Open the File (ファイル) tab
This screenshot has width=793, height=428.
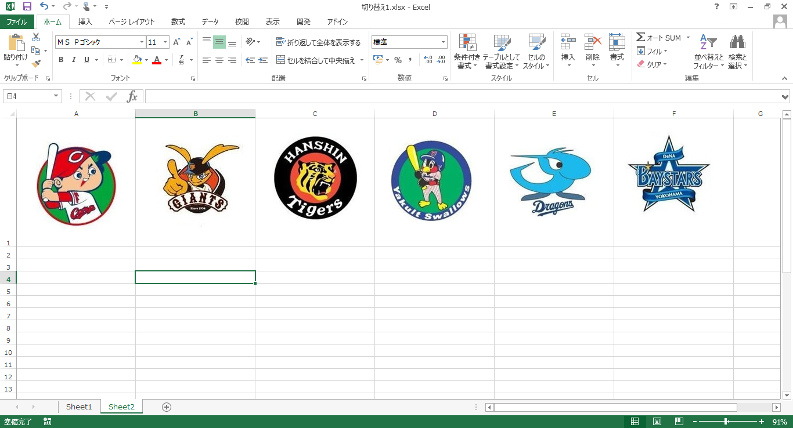click(x=17, y=22)
